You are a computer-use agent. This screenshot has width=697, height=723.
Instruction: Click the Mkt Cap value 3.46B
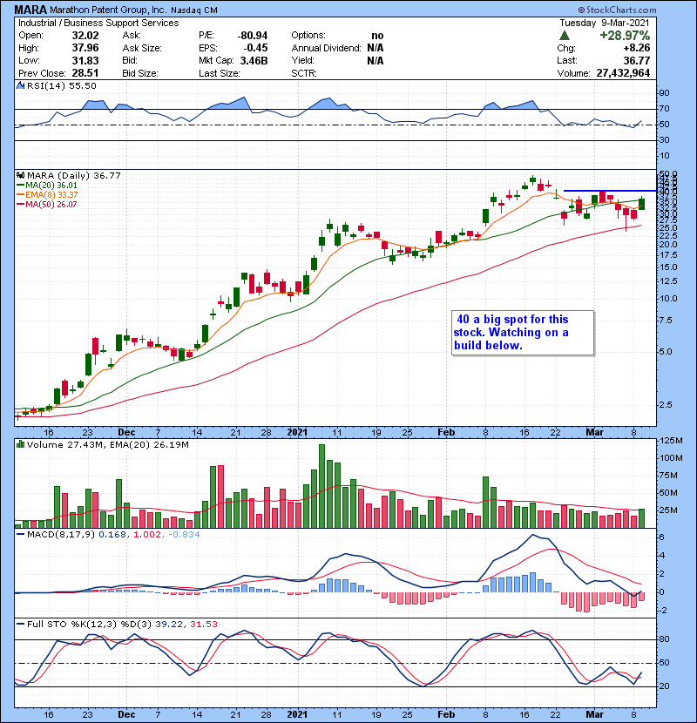pyautogui.click(x=254, y=60)
